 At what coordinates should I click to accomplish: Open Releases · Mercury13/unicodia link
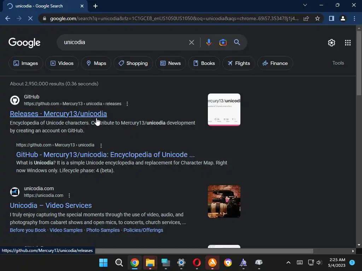58,114
